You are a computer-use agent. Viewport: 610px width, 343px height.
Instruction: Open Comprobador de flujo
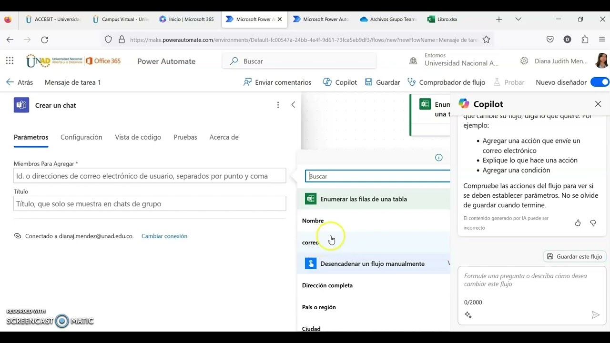coord(447,82)
